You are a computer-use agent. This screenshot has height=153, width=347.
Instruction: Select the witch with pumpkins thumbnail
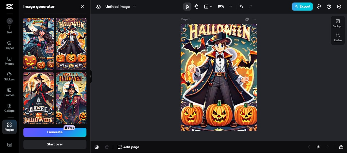coord(38,44)
